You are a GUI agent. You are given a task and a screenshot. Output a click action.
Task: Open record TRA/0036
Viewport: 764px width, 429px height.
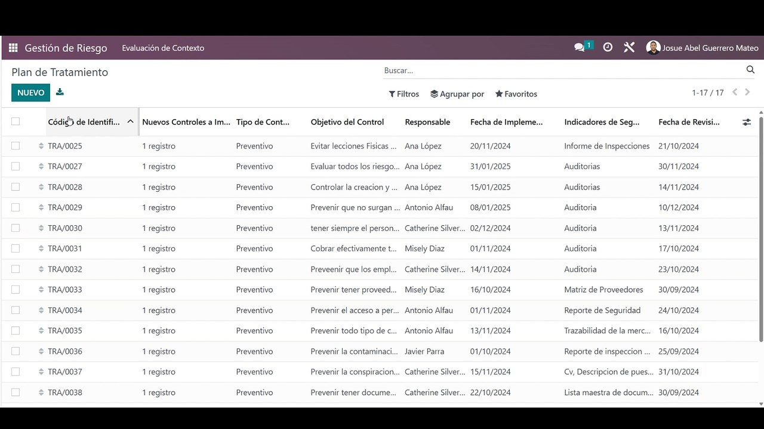point(65,352)
